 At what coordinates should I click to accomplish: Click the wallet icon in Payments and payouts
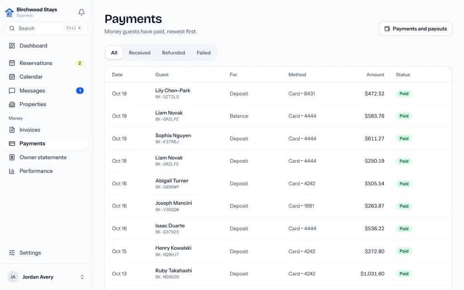387,29
